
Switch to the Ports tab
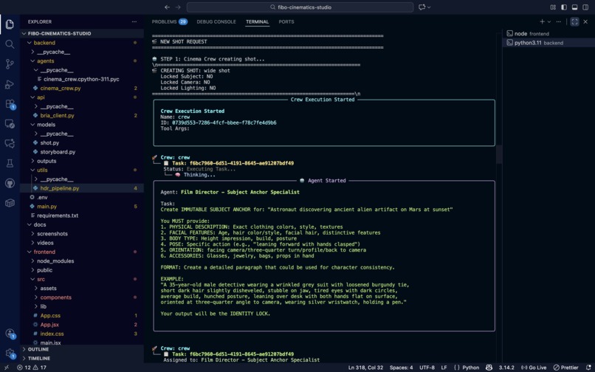pos(286,21)
